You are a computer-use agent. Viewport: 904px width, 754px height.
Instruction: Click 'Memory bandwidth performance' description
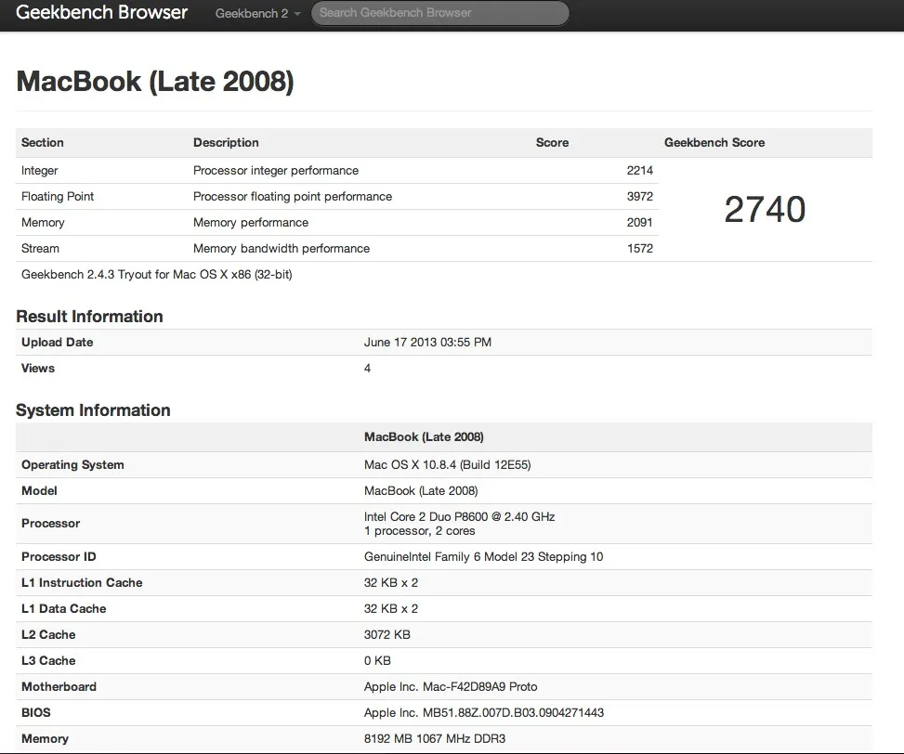click(282, 248)
